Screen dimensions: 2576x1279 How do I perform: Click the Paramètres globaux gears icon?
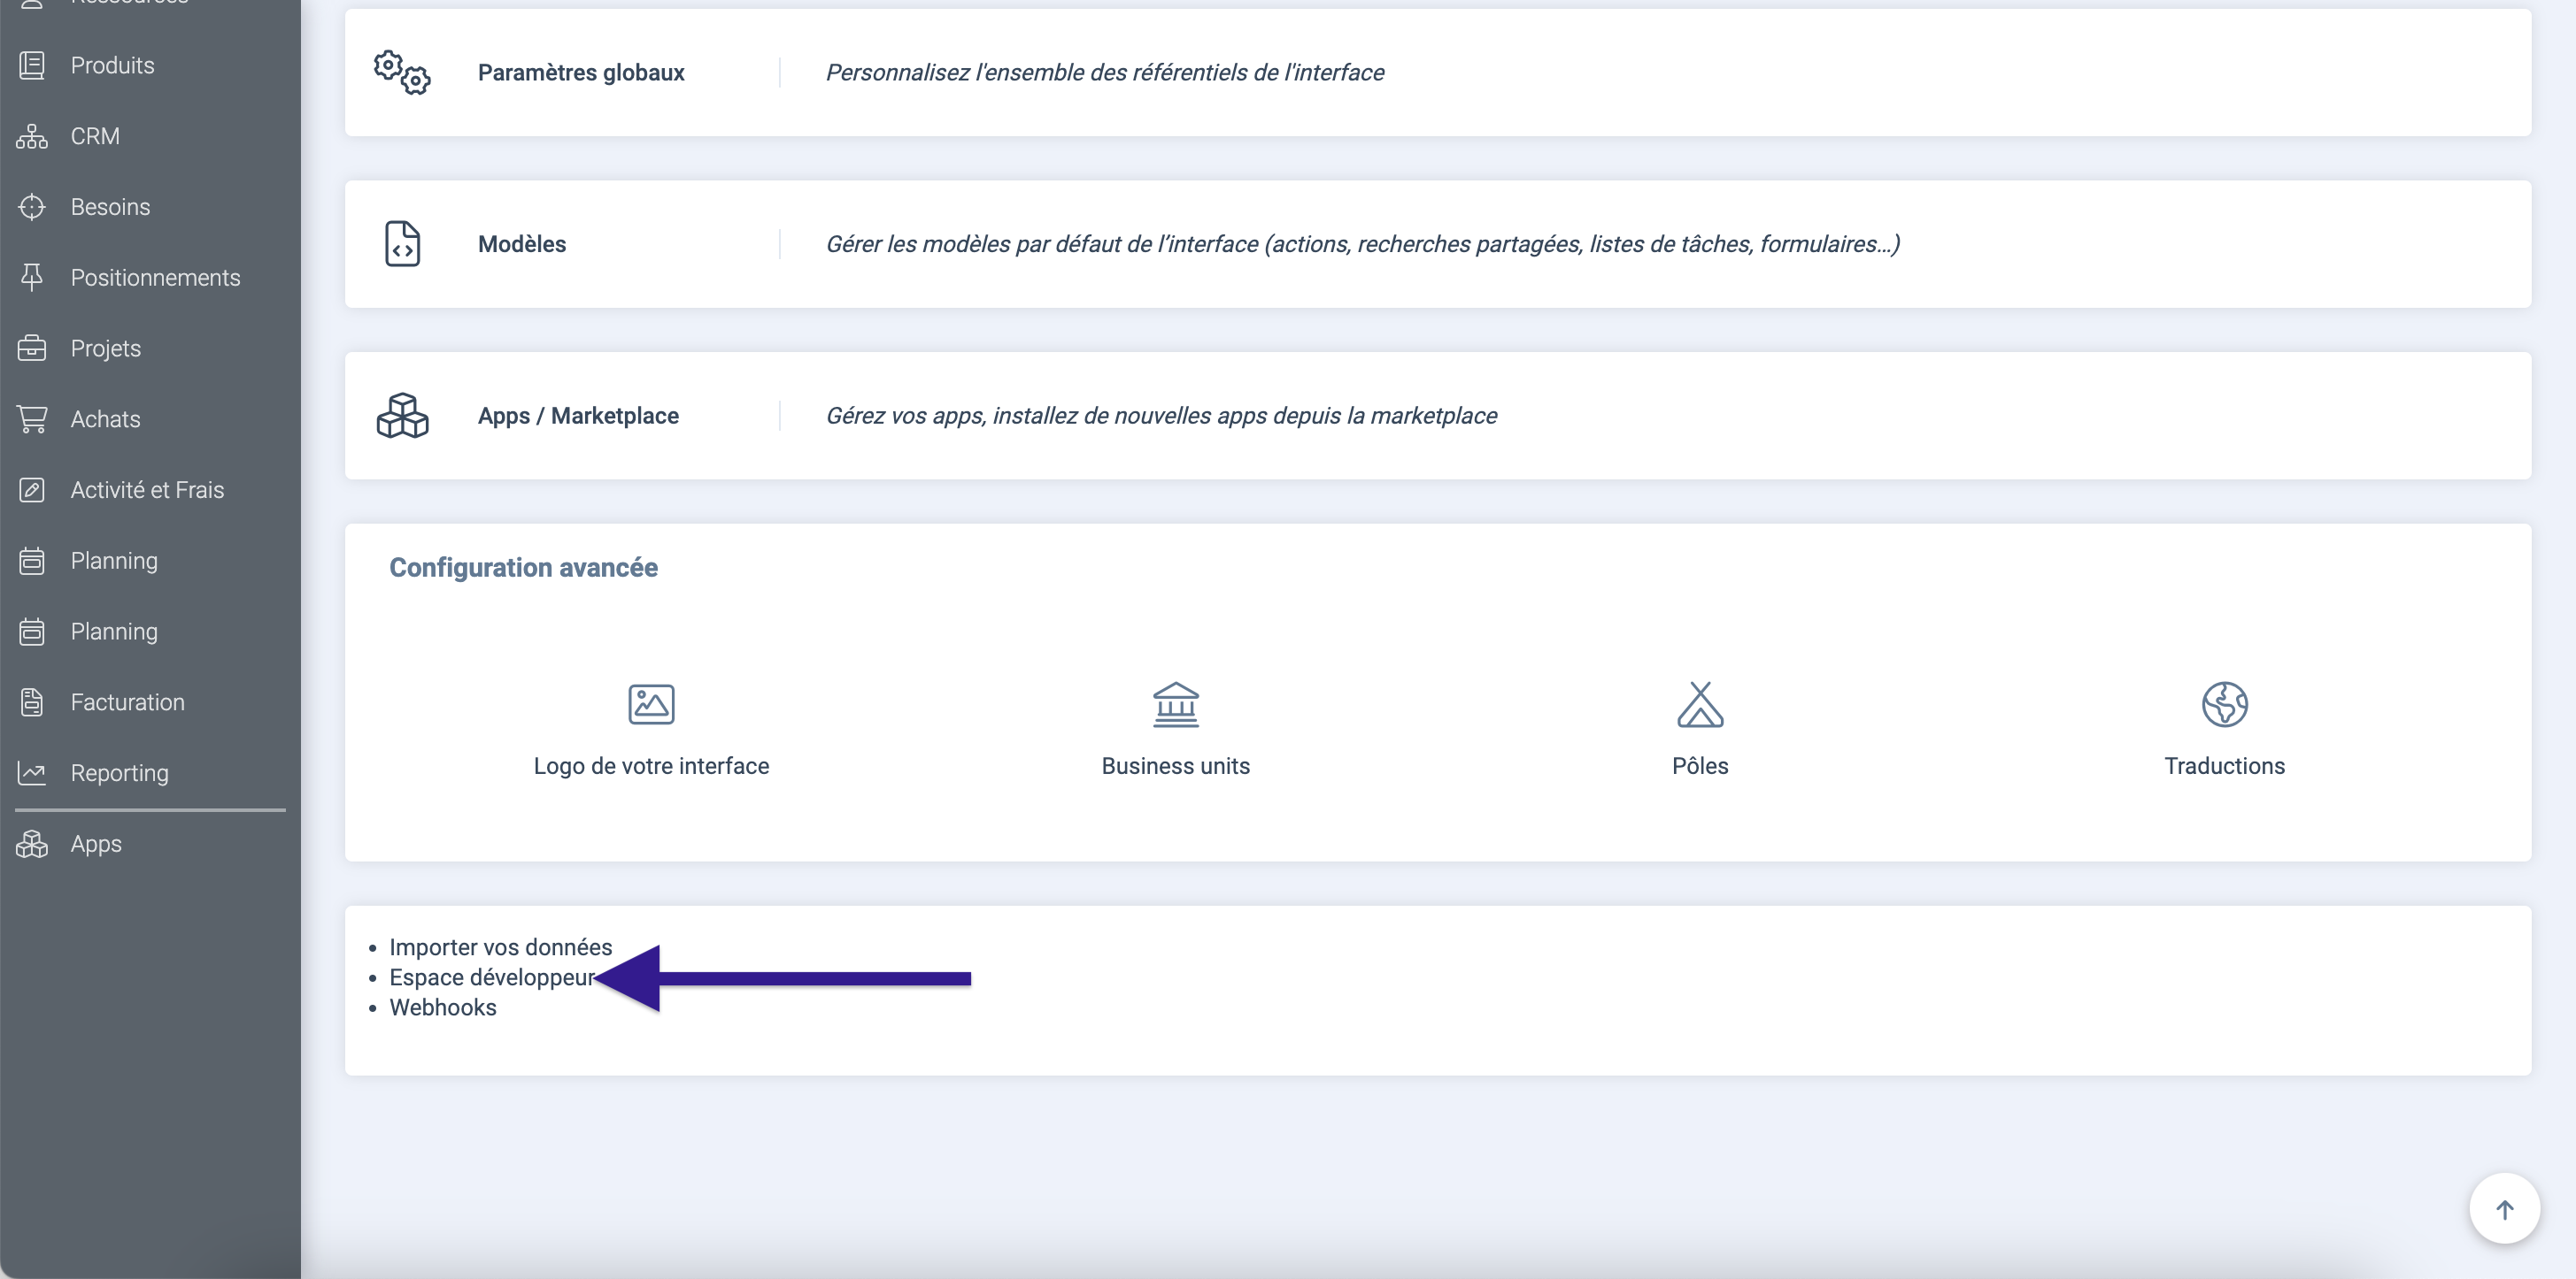402,73
